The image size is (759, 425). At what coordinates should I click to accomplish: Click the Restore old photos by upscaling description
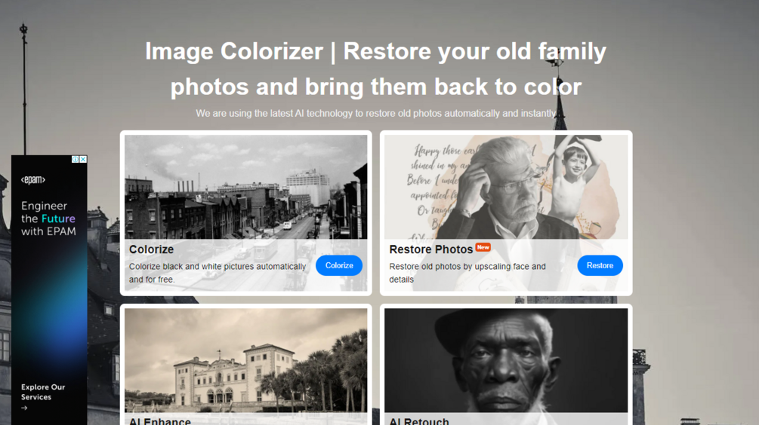click(x=467, y=273)
